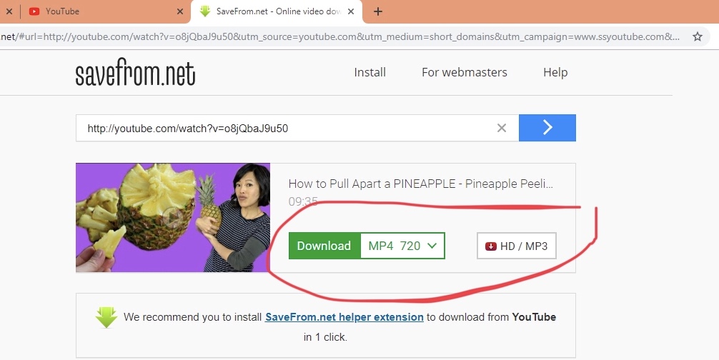Open the Install menu item

[370, 72]
